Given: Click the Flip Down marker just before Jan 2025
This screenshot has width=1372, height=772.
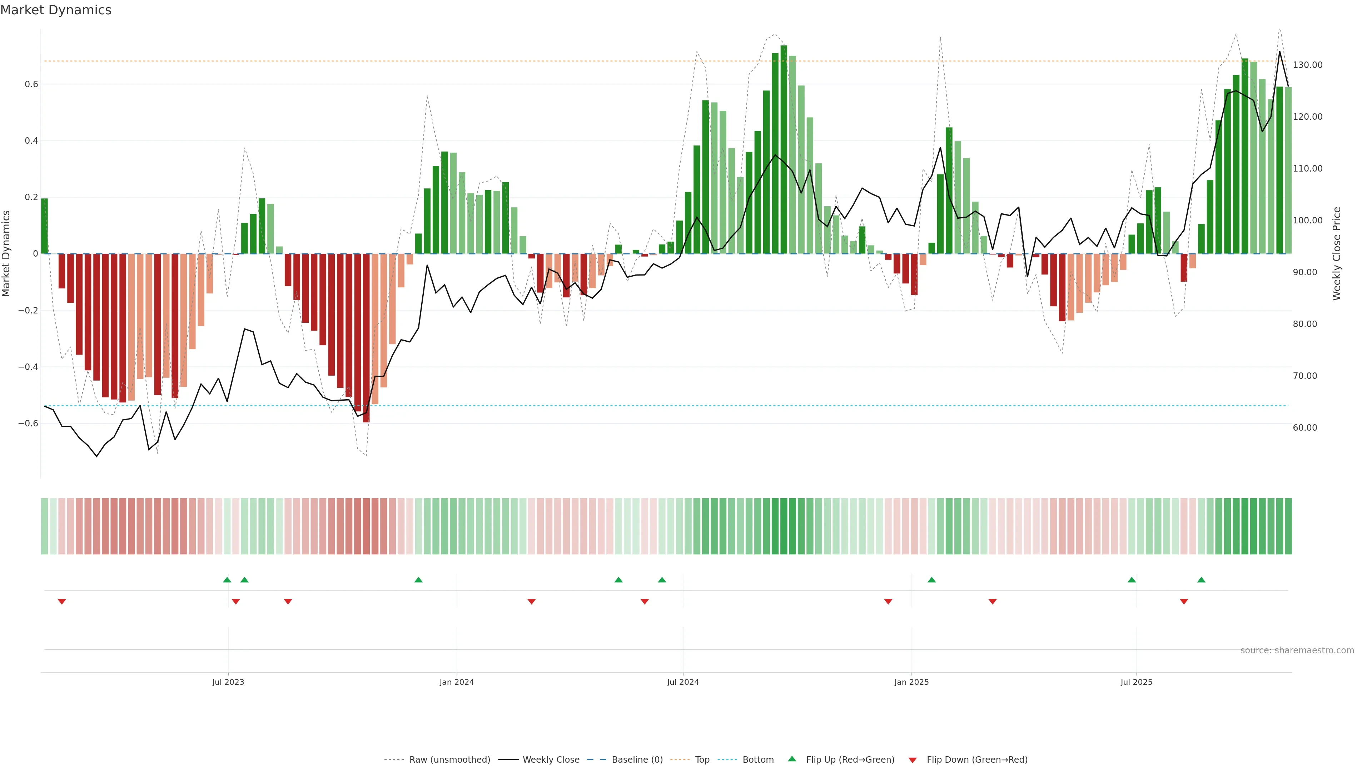Looking at the screenshot, I should [x=888, y=602].
